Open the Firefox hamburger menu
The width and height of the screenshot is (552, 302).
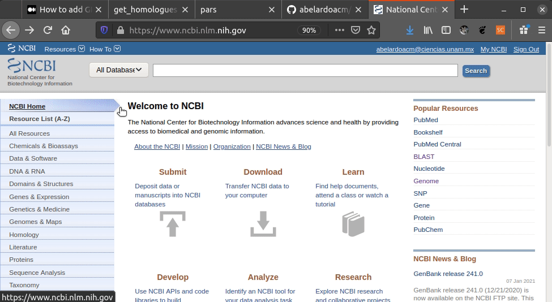[542, 30]
